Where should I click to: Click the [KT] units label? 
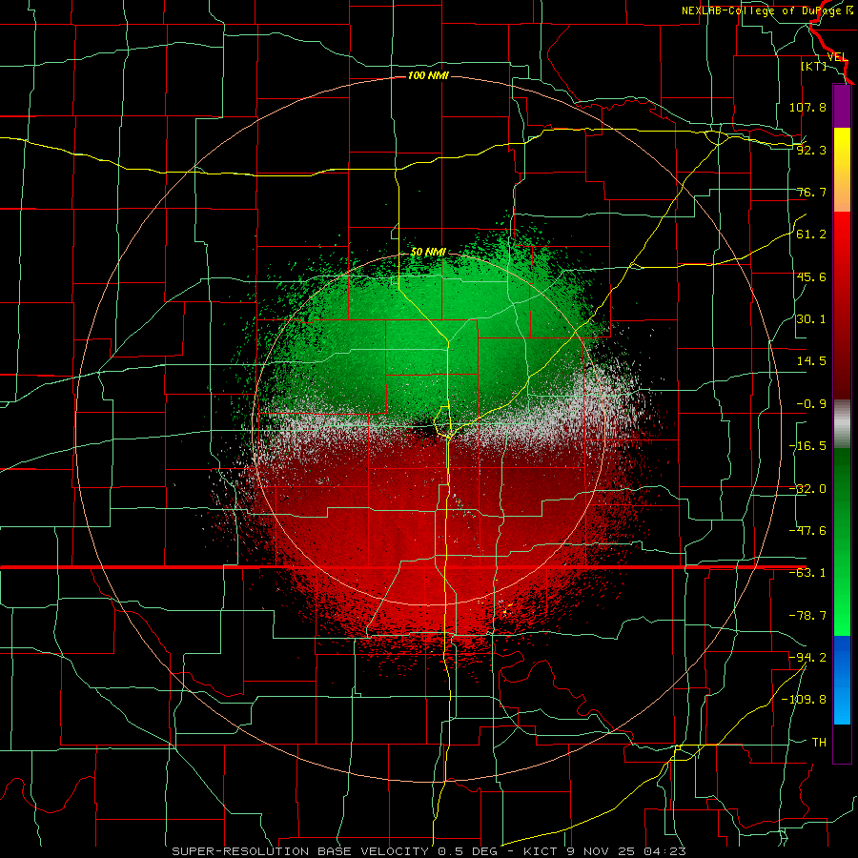pyautogui.click(x=814, y=66)
